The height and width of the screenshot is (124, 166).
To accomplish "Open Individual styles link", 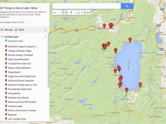I will click(16, 41).
